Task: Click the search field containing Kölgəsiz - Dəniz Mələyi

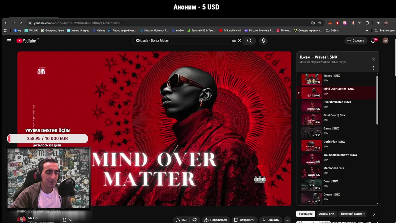Action: pyautogui.click(x=183, y=41)
